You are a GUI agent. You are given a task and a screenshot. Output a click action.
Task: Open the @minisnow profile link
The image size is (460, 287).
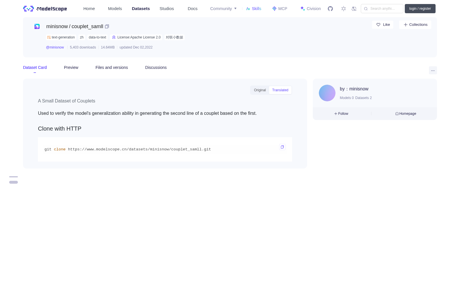click(55, 47)
